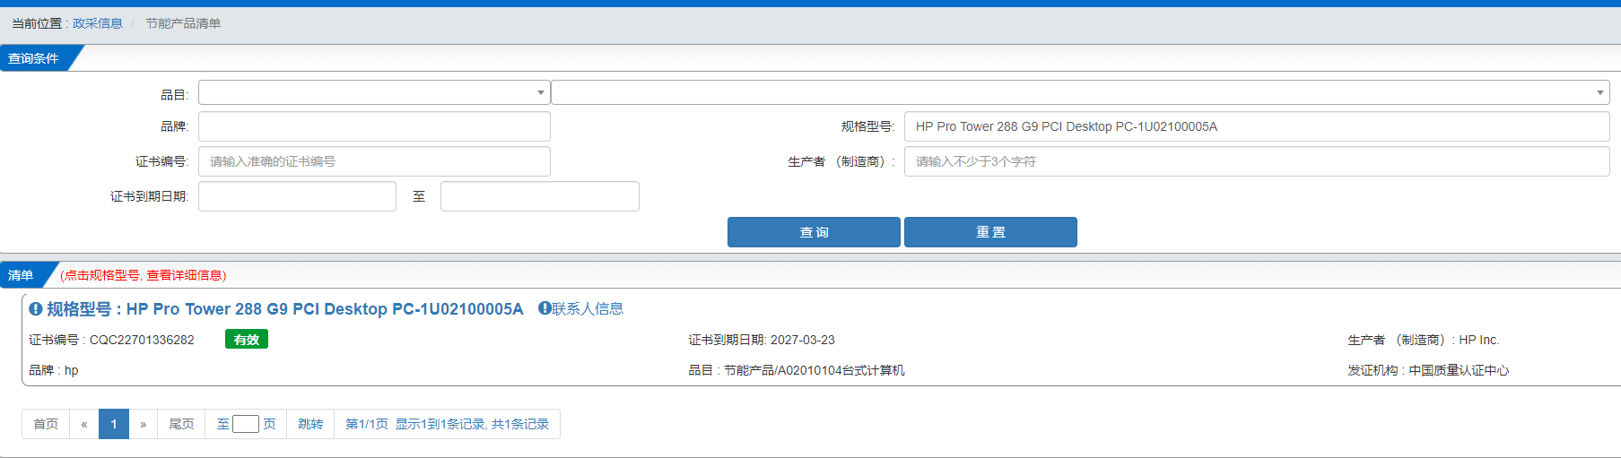Click 发证机构 : 中国质量认证中心 text
1621x458 pixels.
[1428, 370]
